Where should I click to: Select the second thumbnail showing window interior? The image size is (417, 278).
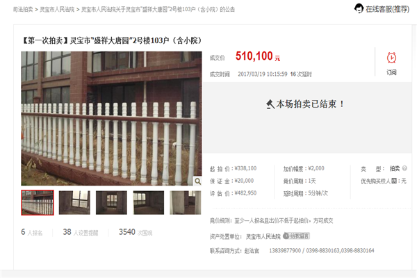coord(74,203)
